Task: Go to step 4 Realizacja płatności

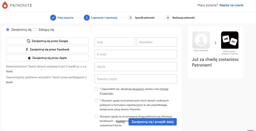Action: point(180,18)
